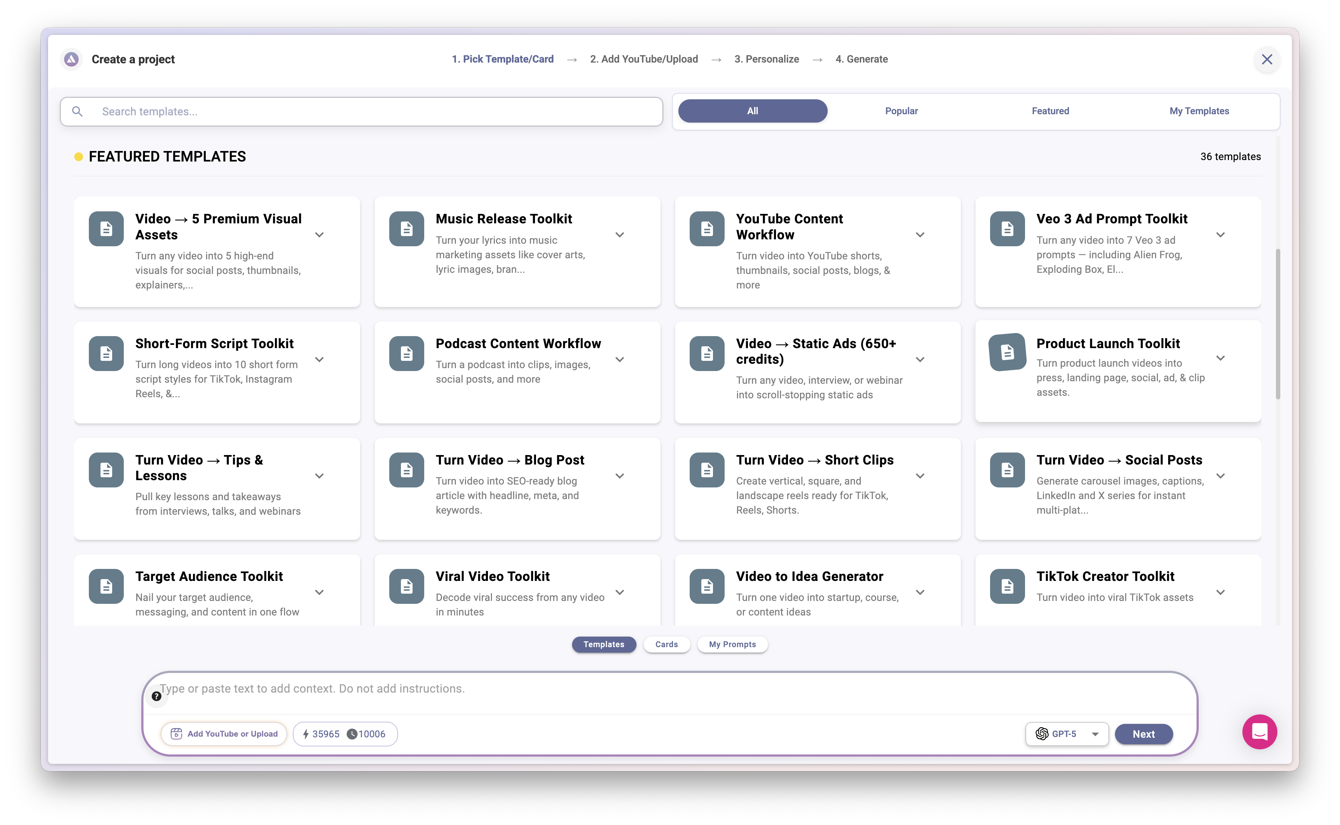1340x825 pixels.
Task: Click the app logo beside Create a project
Action: coord(71,59)
